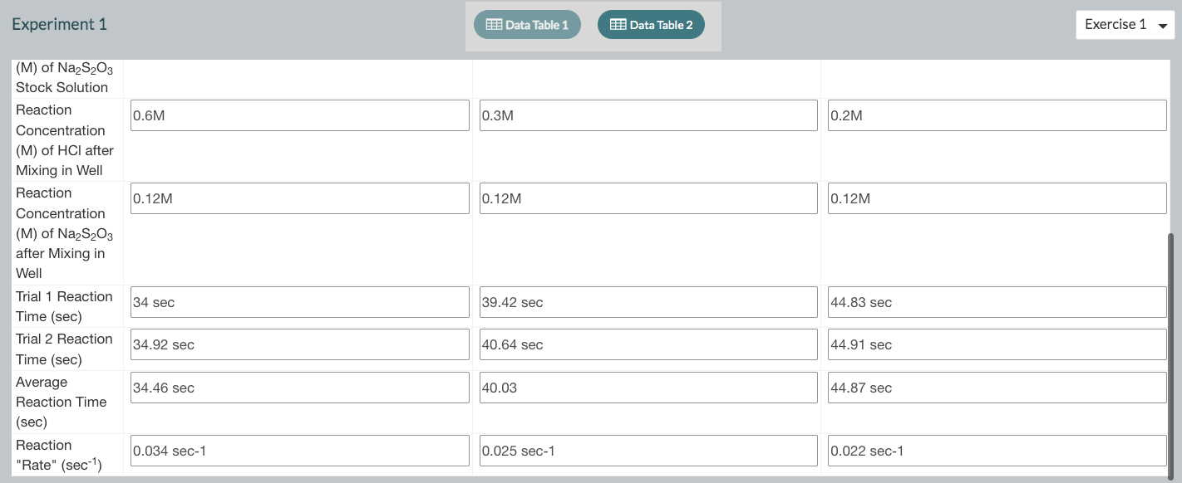Click the 0.022 sec-1 reaction rate field
The height and width of the screenshot is (483, 1182).
click(997, 451)
